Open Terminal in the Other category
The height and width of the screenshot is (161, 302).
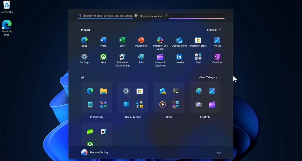point(176,91)
